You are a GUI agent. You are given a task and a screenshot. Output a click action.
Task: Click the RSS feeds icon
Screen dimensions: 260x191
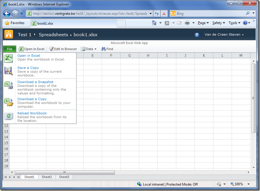click(167, 23)
